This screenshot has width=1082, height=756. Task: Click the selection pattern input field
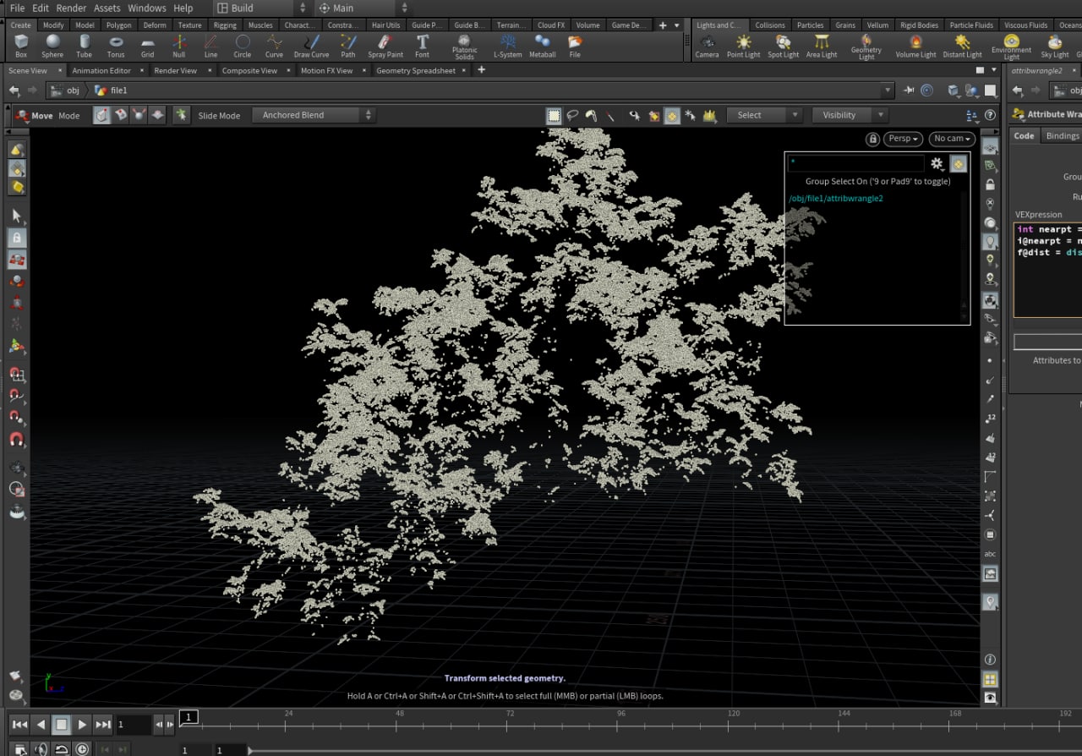coord(856,163)
